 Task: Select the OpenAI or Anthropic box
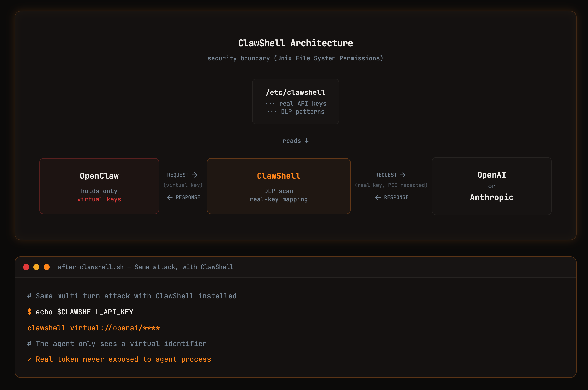(492, 186)
